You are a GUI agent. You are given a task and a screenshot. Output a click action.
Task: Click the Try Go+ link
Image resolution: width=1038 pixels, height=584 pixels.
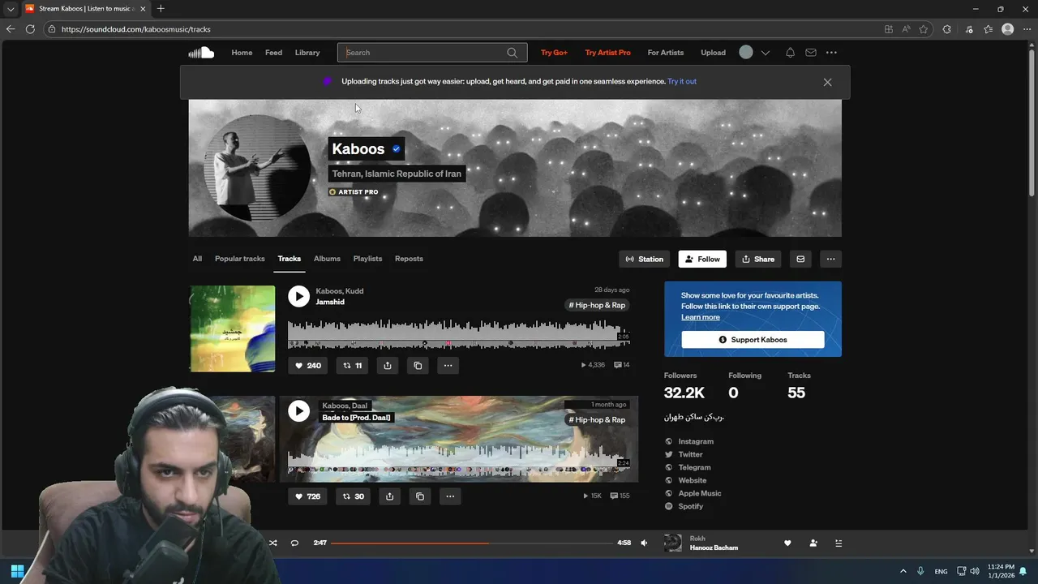click(x=554, y=53)
